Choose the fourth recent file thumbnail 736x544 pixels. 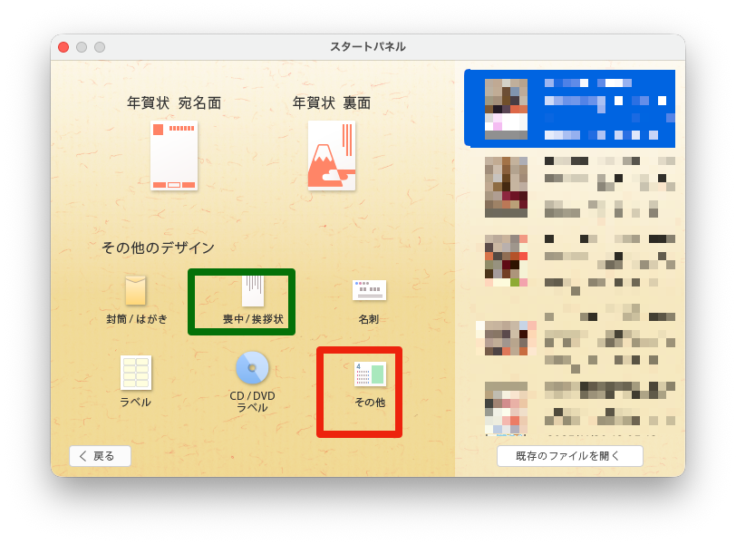pos(506,337)
